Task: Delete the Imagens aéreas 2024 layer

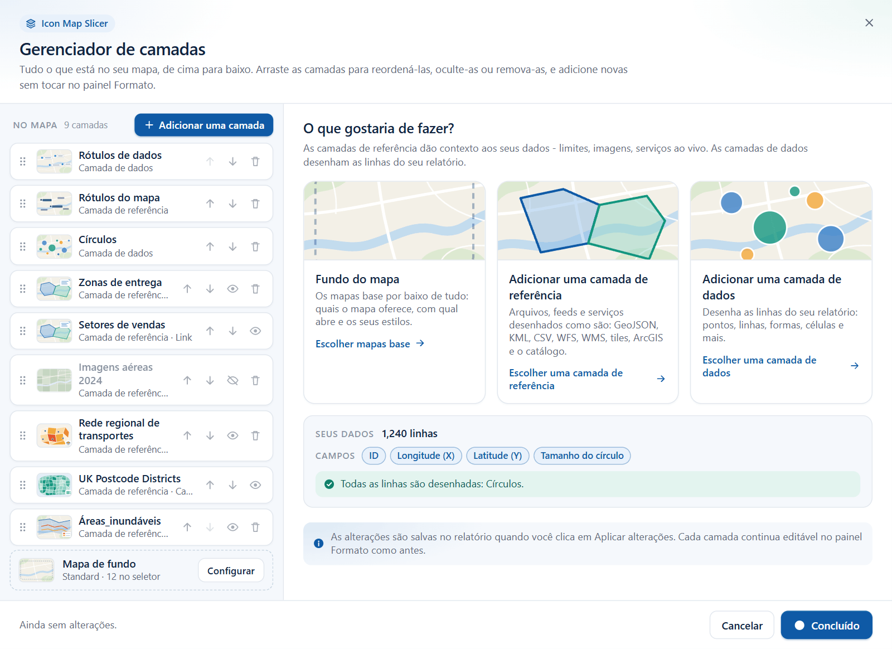Action: tap(255, 380)
